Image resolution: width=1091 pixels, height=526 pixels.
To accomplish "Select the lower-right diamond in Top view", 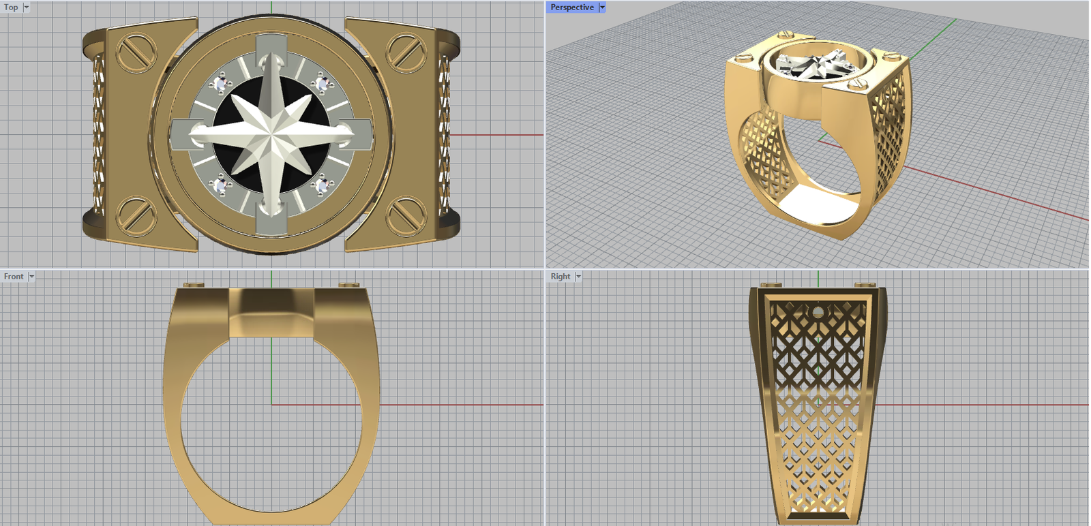I will point(323,185).
